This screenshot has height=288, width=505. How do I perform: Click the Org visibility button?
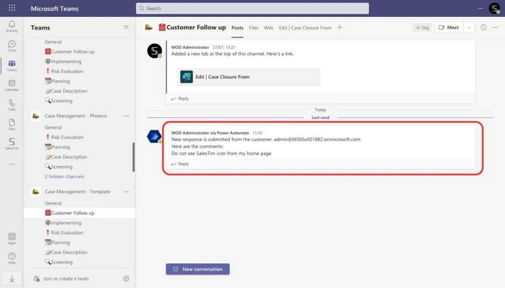(x=422, y=28)
